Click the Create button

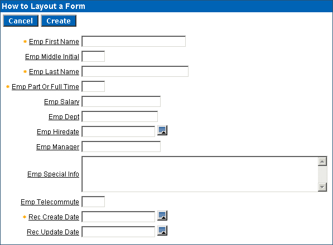[59, 21]
